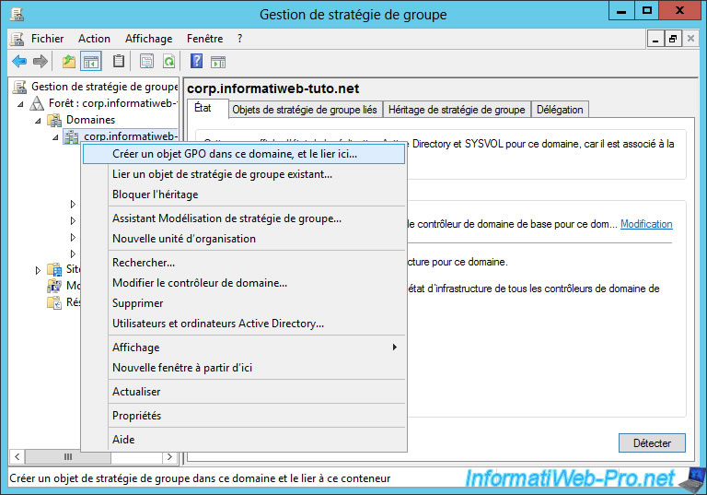The width and height of the screenshot is (707, 495).
Task: Click the blue Help toolbar icon
Action: (197, 61)
